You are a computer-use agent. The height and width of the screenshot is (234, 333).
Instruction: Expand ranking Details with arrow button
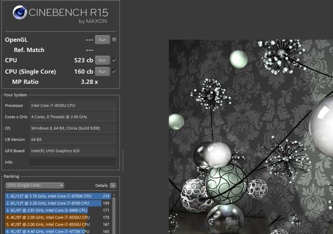tap(113, 185)
